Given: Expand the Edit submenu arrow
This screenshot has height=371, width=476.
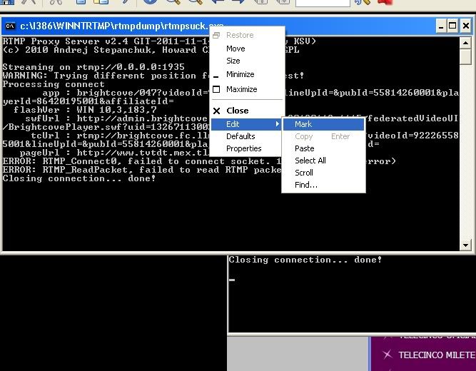Looking at the screenshot, I should [277, 124].
